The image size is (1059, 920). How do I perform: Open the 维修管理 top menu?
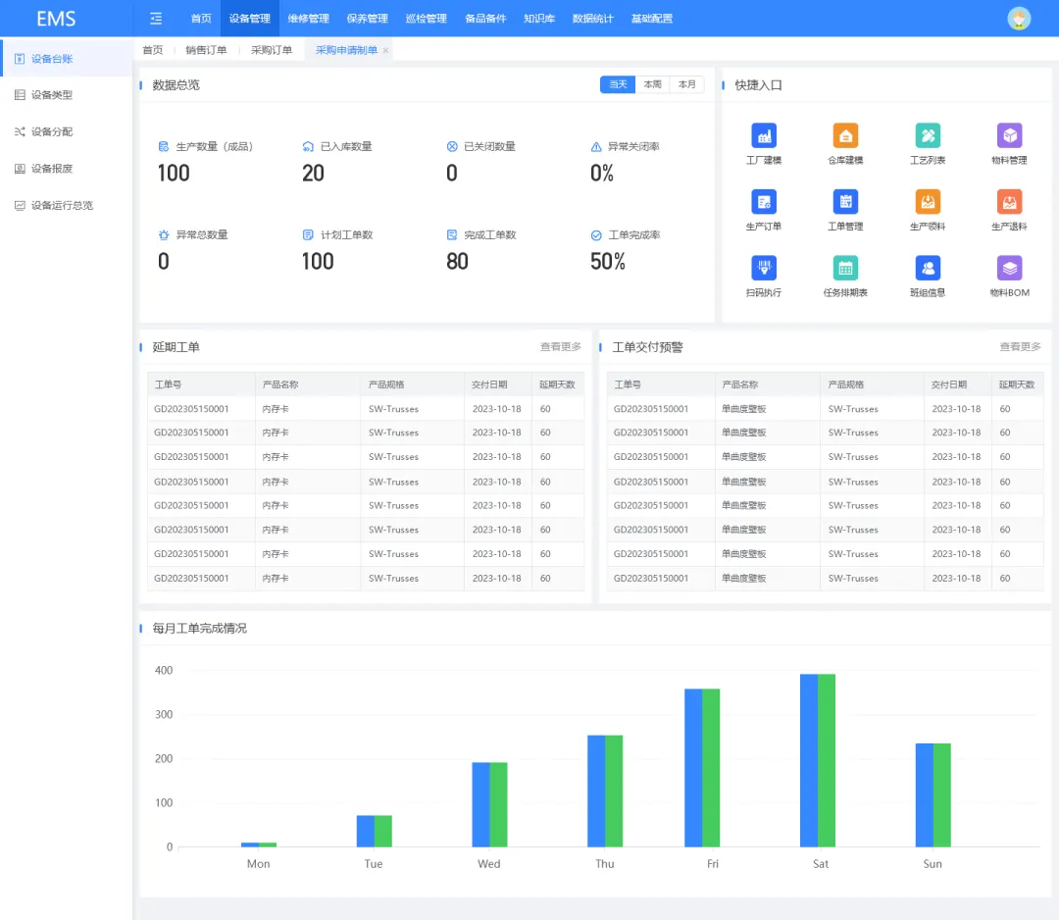coord(309,19)
